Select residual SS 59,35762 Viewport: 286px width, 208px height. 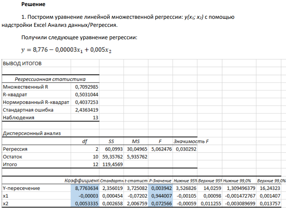(113, 157)
